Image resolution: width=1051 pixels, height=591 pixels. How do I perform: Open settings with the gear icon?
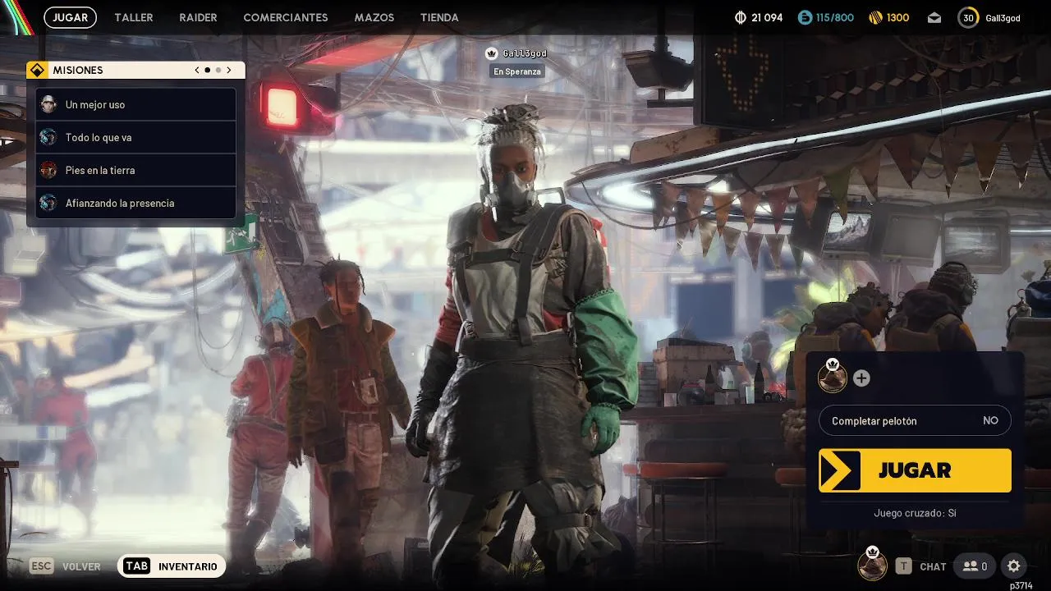coord(1013,566)
